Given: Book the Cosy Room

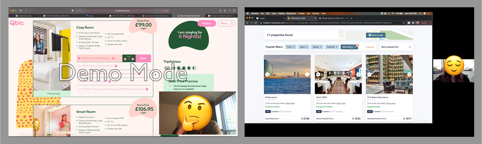Looking at the screenshot, I should (143, 58).
